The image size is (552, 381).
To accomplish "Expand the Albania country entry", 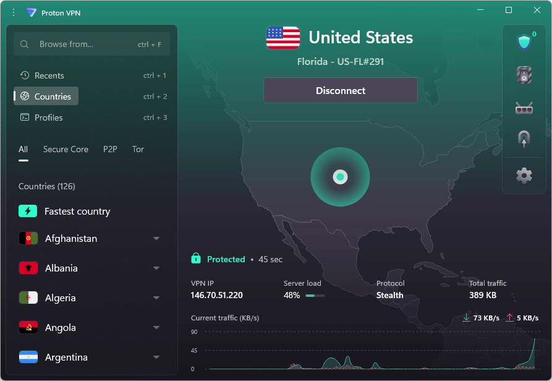I will click(x=156, y=268).
